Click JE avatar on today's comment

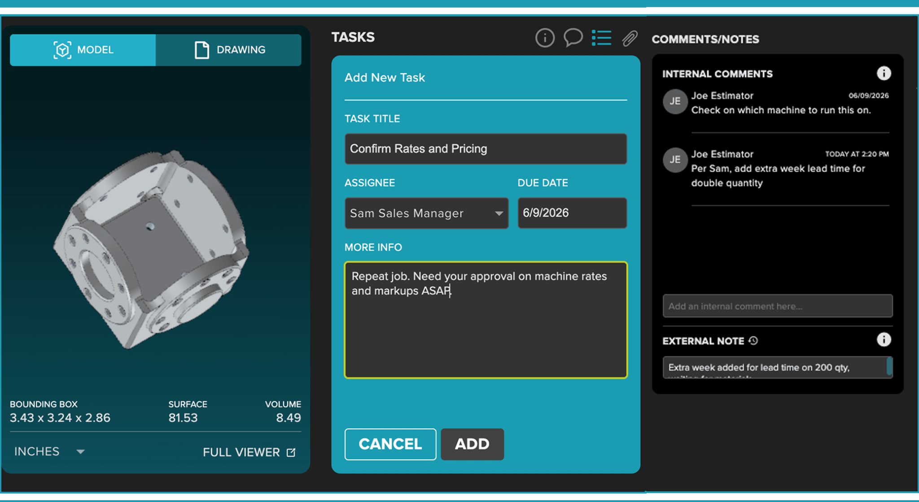tap(675, 160)
